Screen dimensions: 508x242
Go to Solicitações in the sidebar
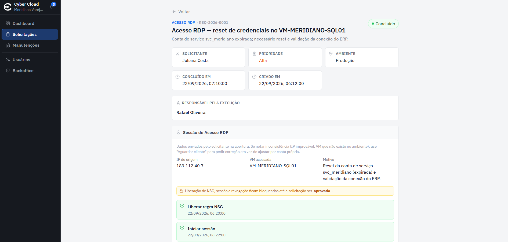click(30, 34)
